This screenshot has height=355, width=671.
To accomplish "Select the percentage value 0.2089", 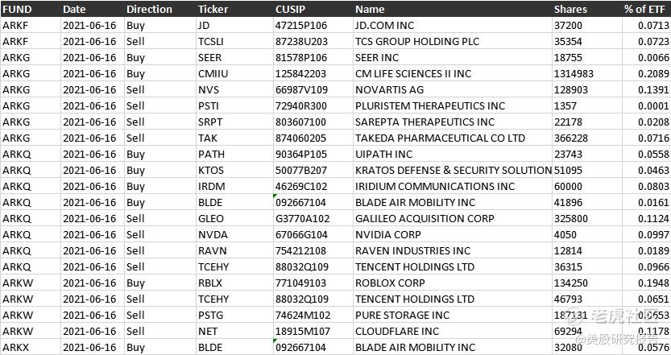I will [647, 74].
